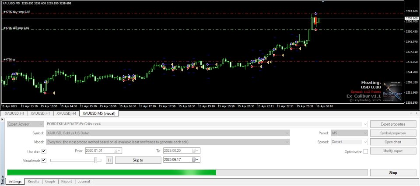Click the 15 Apr 16:30 time label
The width and height of the screenshot is (420, 186).
click(128, 106)
